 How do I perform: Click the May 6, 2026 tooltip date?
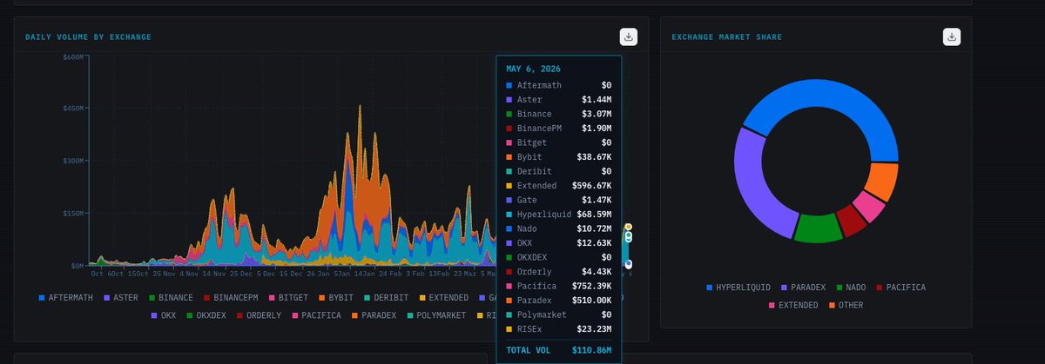tap(534, 69)
